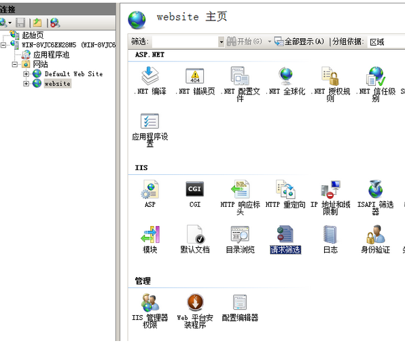Click the 全部显示(A) button
This screenshot has width=405, height=356.
tap(299, 42)
